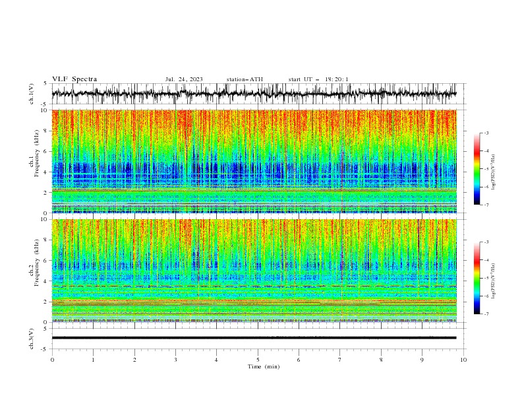Image resolution: width=522 pixels, height=404 pixels.
Task: Click the log(PSD) label beside the ch.1 colorbar
Action: (x=494, y=172)
